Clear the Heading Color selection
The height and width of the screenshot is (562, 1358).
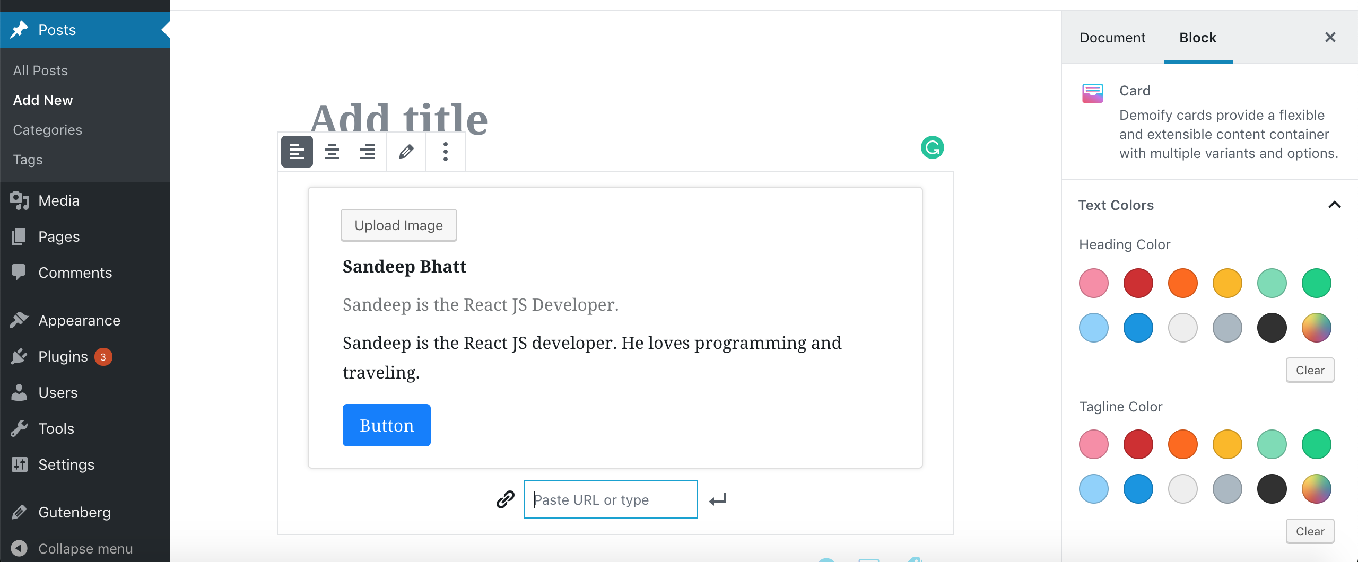[1310, 370]
